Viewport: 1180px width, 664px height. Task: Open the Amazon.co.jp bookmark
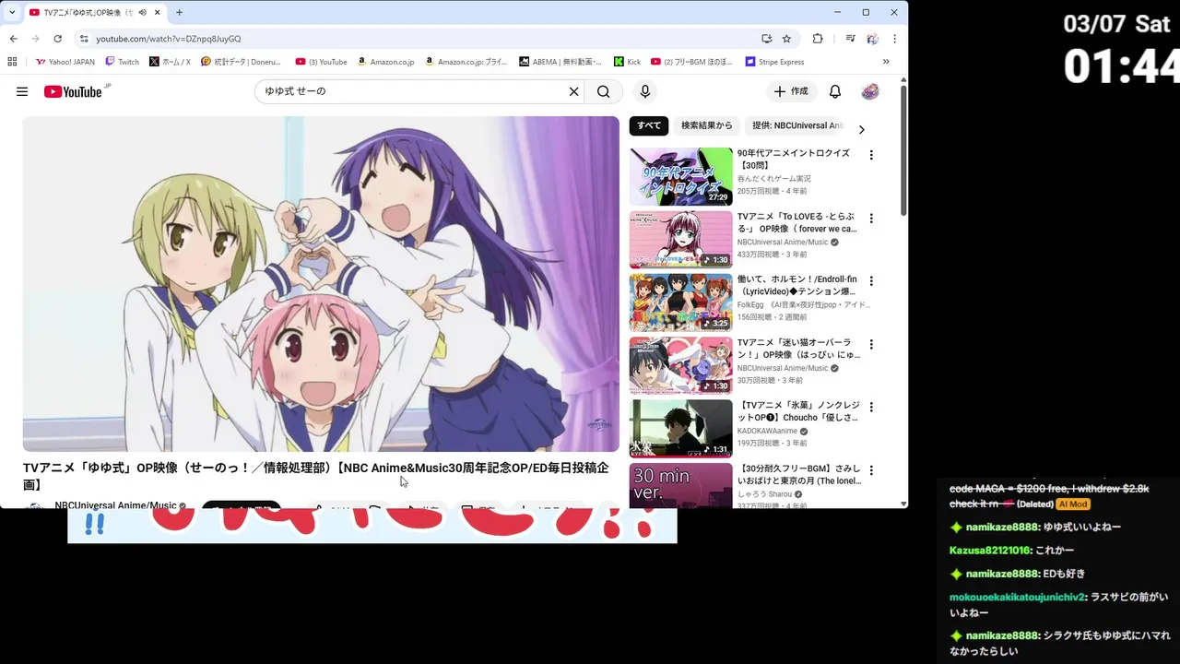point(385,62)
